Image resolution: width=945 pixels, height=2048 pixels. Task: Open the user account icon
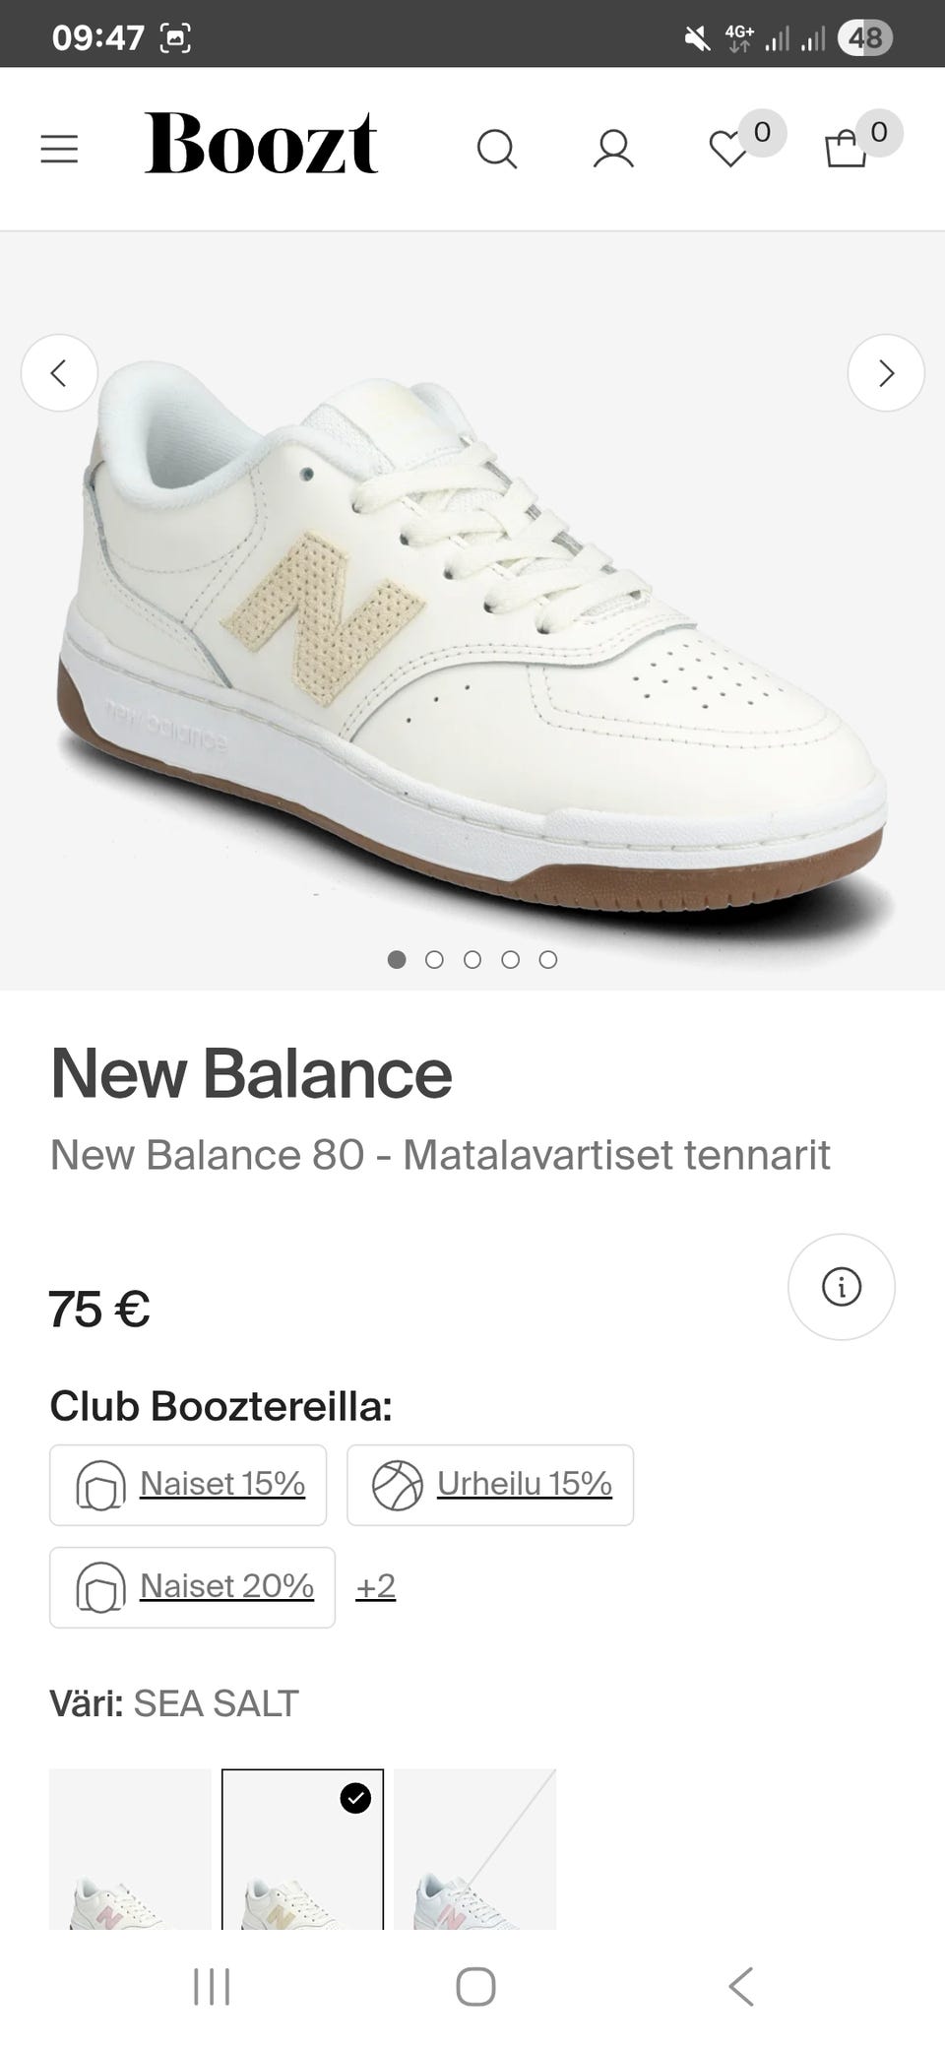[x=613, y=150]
